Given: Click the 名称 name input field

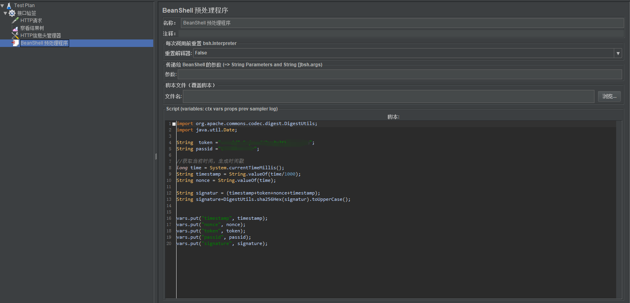Looking at the screenshot, I should [x=402, y=23].
